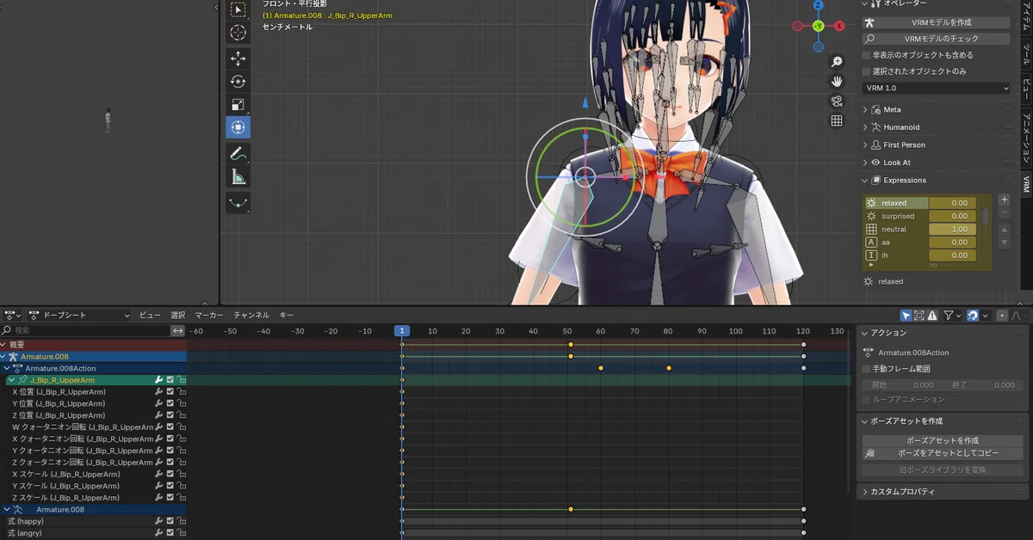Click the dope sheet snapping magnet icon
This screenshot has height=540, width=1033.
972,316
